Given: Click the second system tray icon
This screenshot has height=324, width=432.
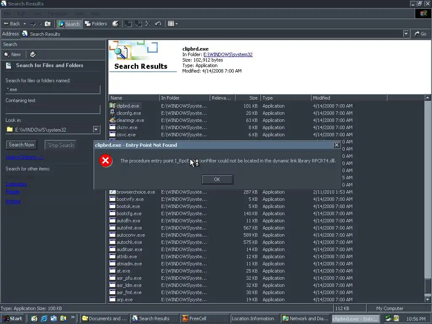Looking at the screenshot, I should [x=396, y=319].
